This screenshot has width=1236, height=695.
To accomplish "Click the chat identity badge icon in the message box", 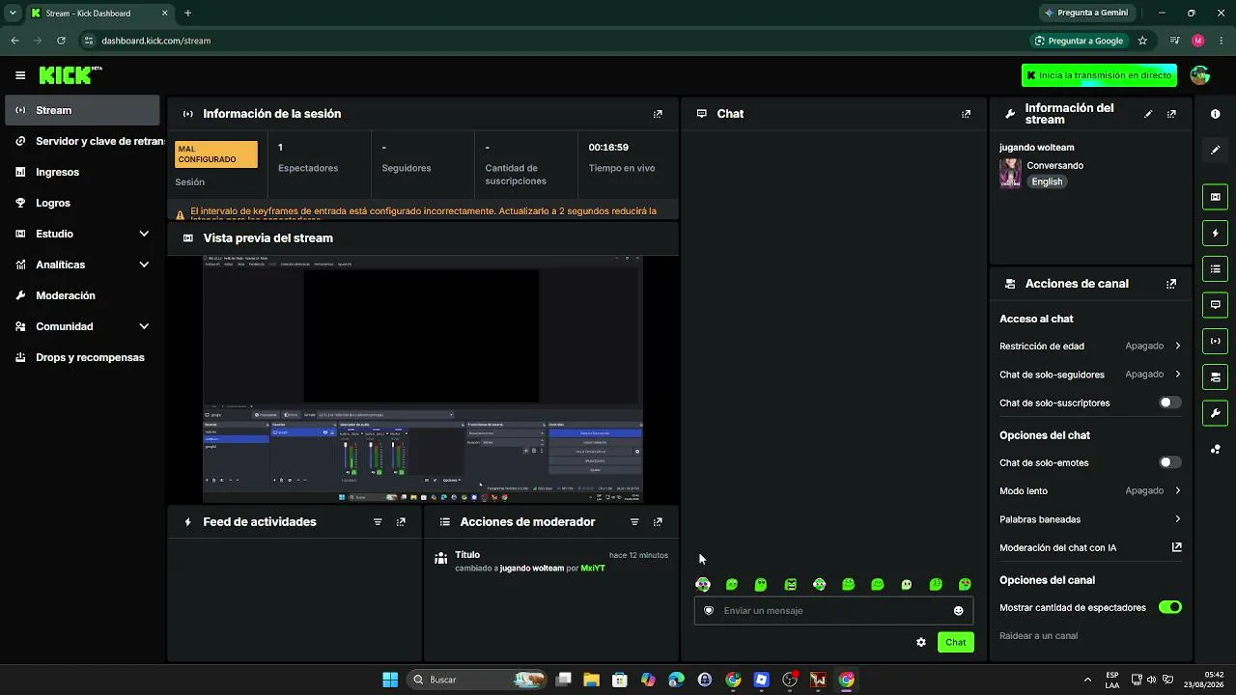I will (709, 611).
